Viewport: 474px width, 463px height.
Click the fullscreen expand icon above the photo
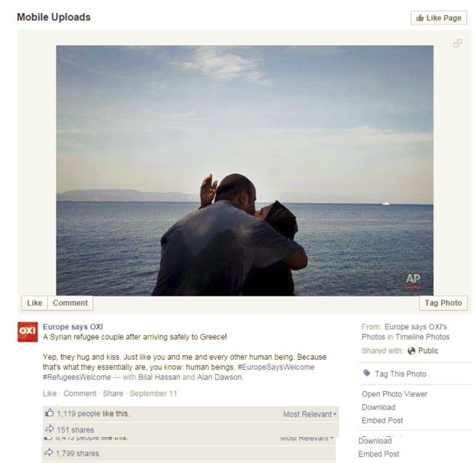tap(458, 44)
